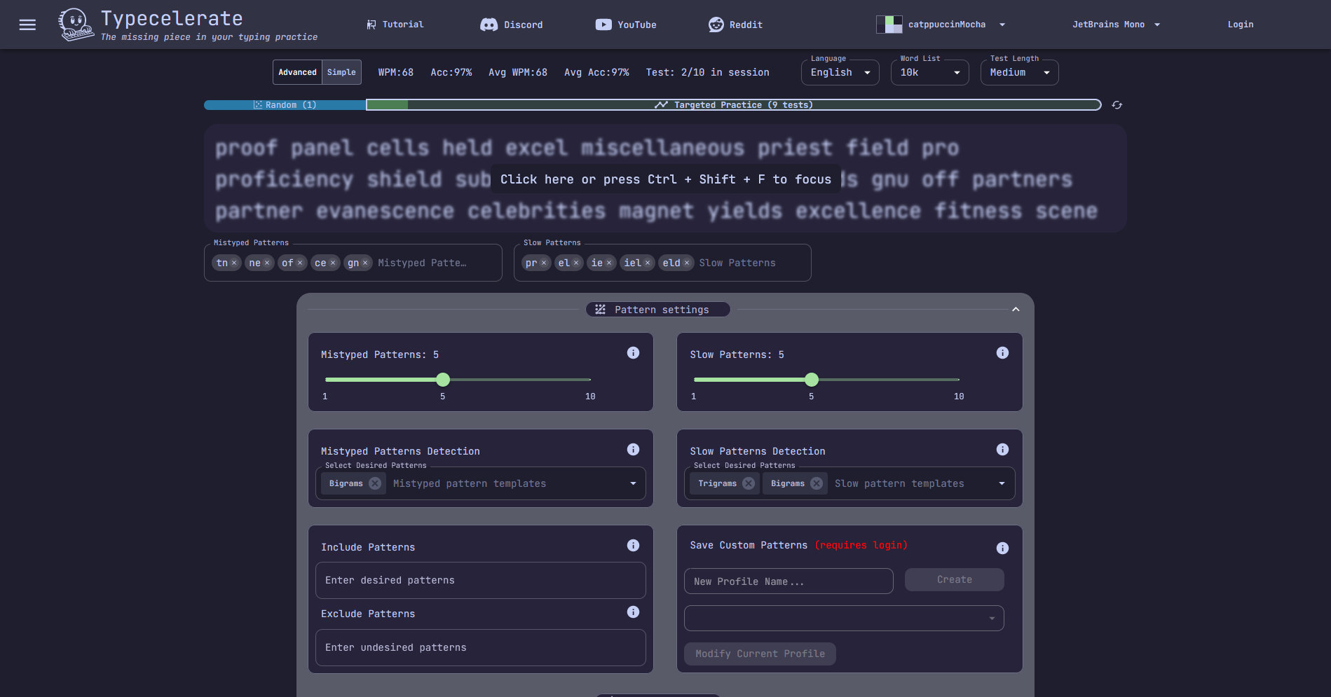Switch to Simple mode
The height and width of the screenshot is (697, 1331).
coord(341,72)
